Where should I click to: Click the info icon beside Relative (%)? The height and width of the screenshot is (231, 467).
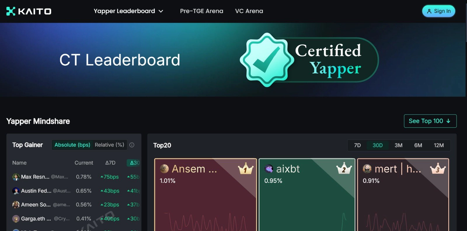pos(132,145)
